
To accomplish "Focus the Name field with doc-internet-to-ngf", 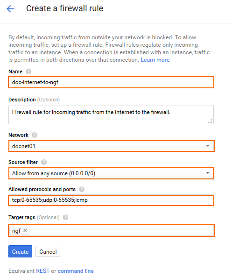I will [111, 82].
